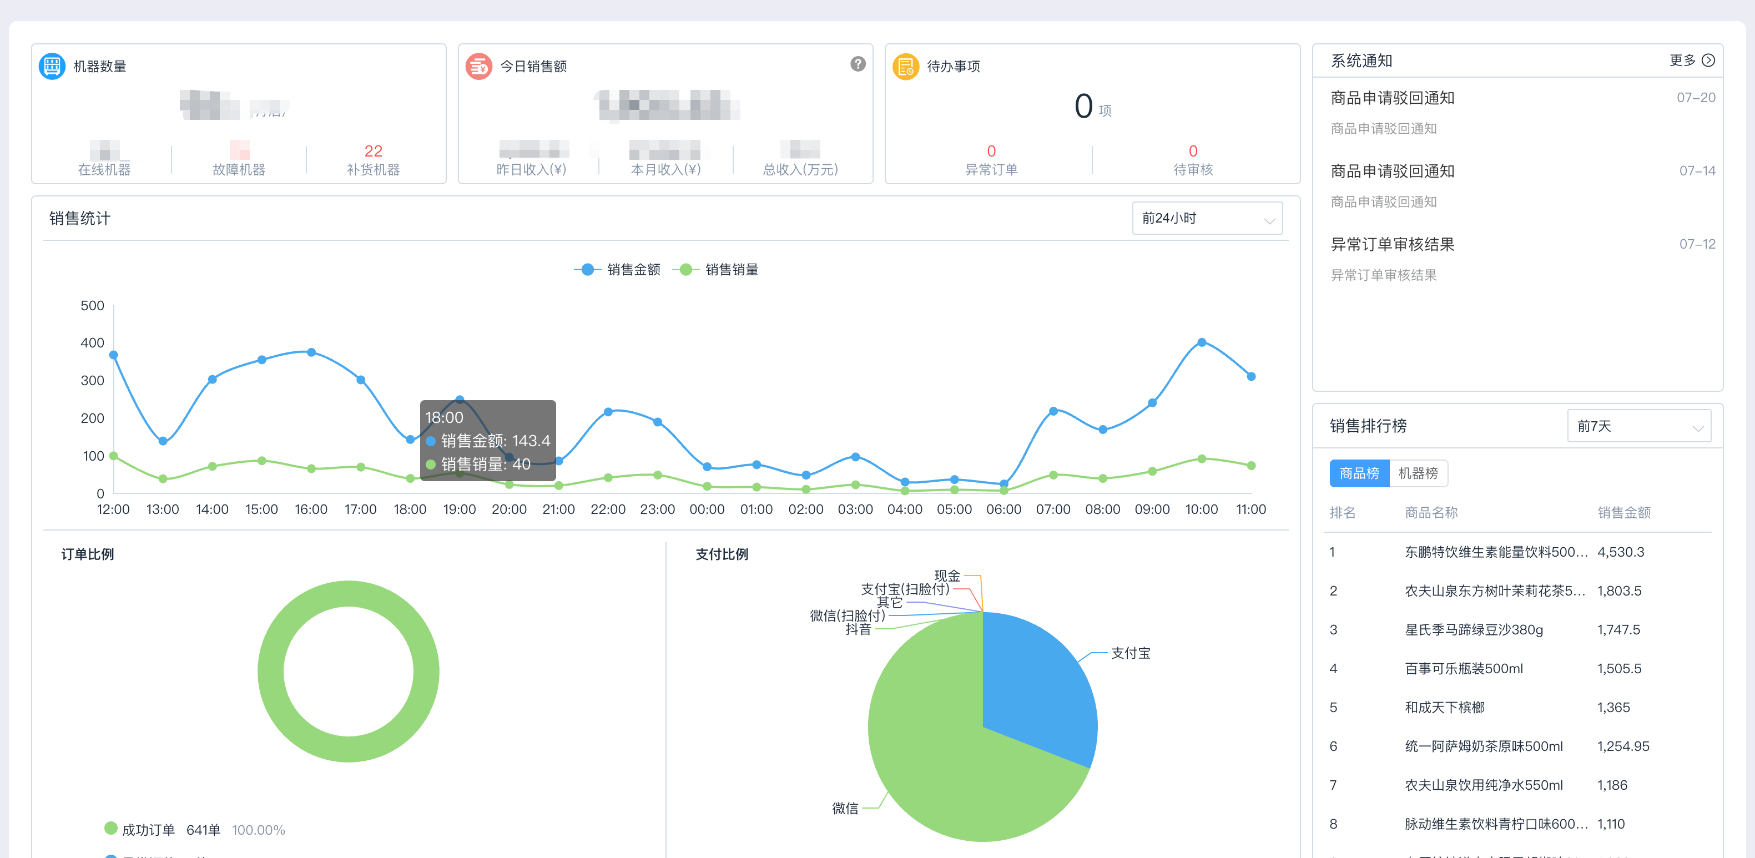Switch to the 机器榜 tab

[x=1418, y=473]
